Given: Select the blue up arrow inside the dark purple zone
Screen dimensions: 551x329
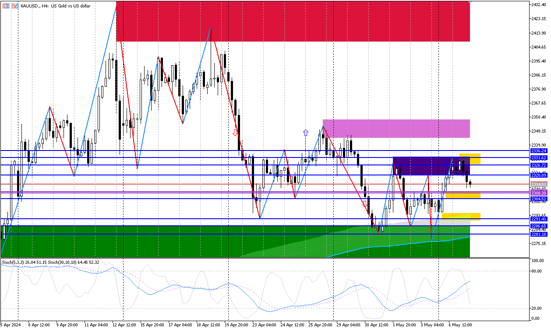Looking at the screenshot, I should pyautogui.click(x=446, y=164).
